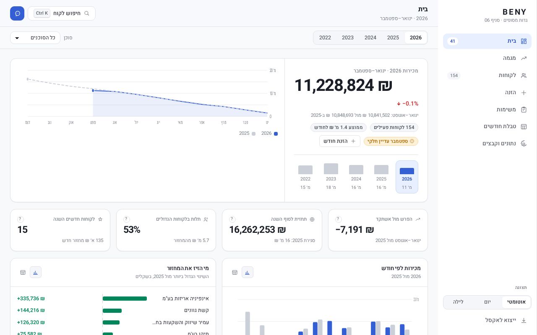This screenshot has height=335, width=537.
Task: Click the gray 2025 legend swatch
Action: pos(253,134)
